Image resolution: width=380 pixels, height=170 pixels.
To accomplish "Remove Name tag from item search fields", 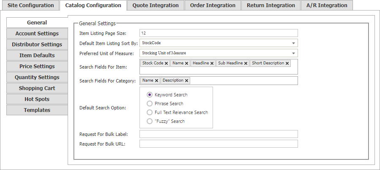I will [186, 63].
